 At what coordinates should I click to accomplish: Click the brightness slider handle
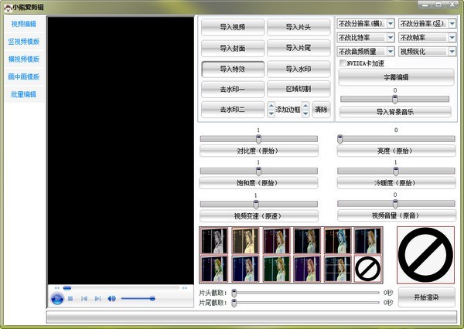(x=340, y=139)
